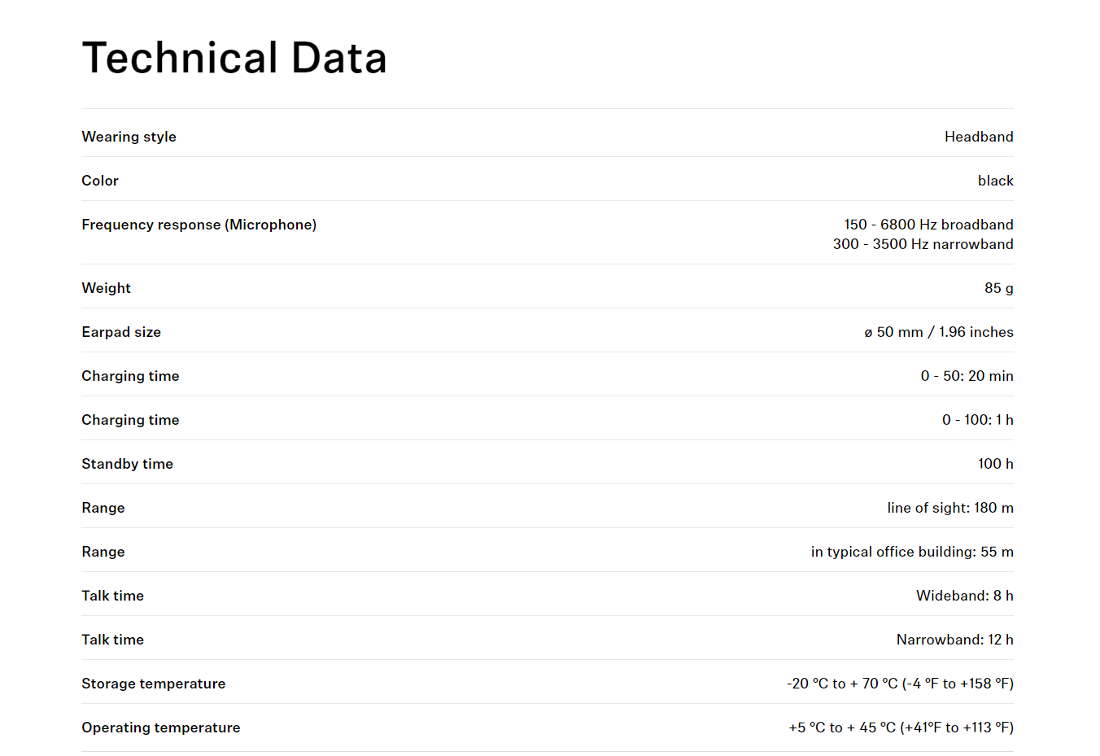Click the Standby time label

point(127,464)
